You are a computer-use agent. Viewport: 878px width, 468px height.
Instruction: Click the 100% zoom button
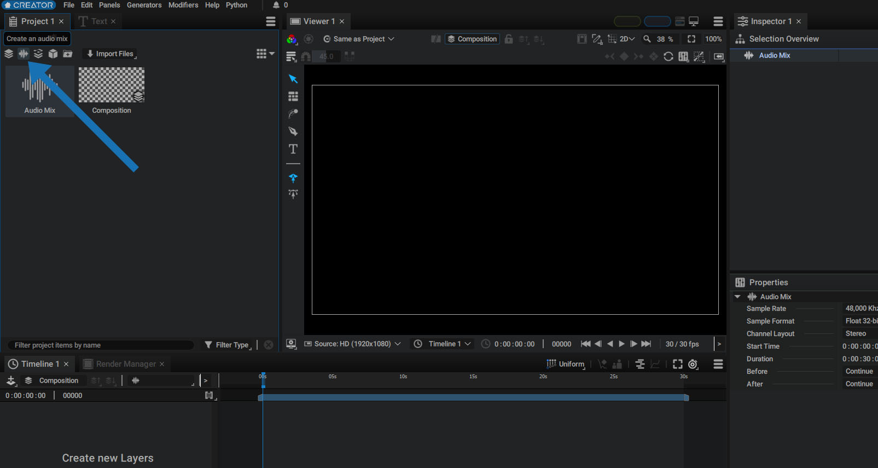pos(713,39)
